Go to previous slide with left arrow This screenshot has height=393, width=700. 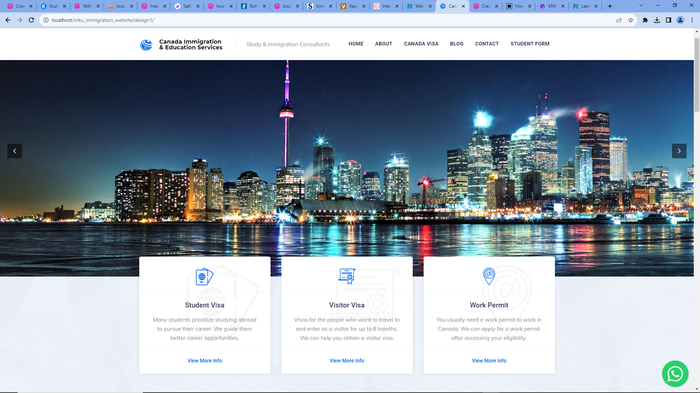(x=15, y=151)
